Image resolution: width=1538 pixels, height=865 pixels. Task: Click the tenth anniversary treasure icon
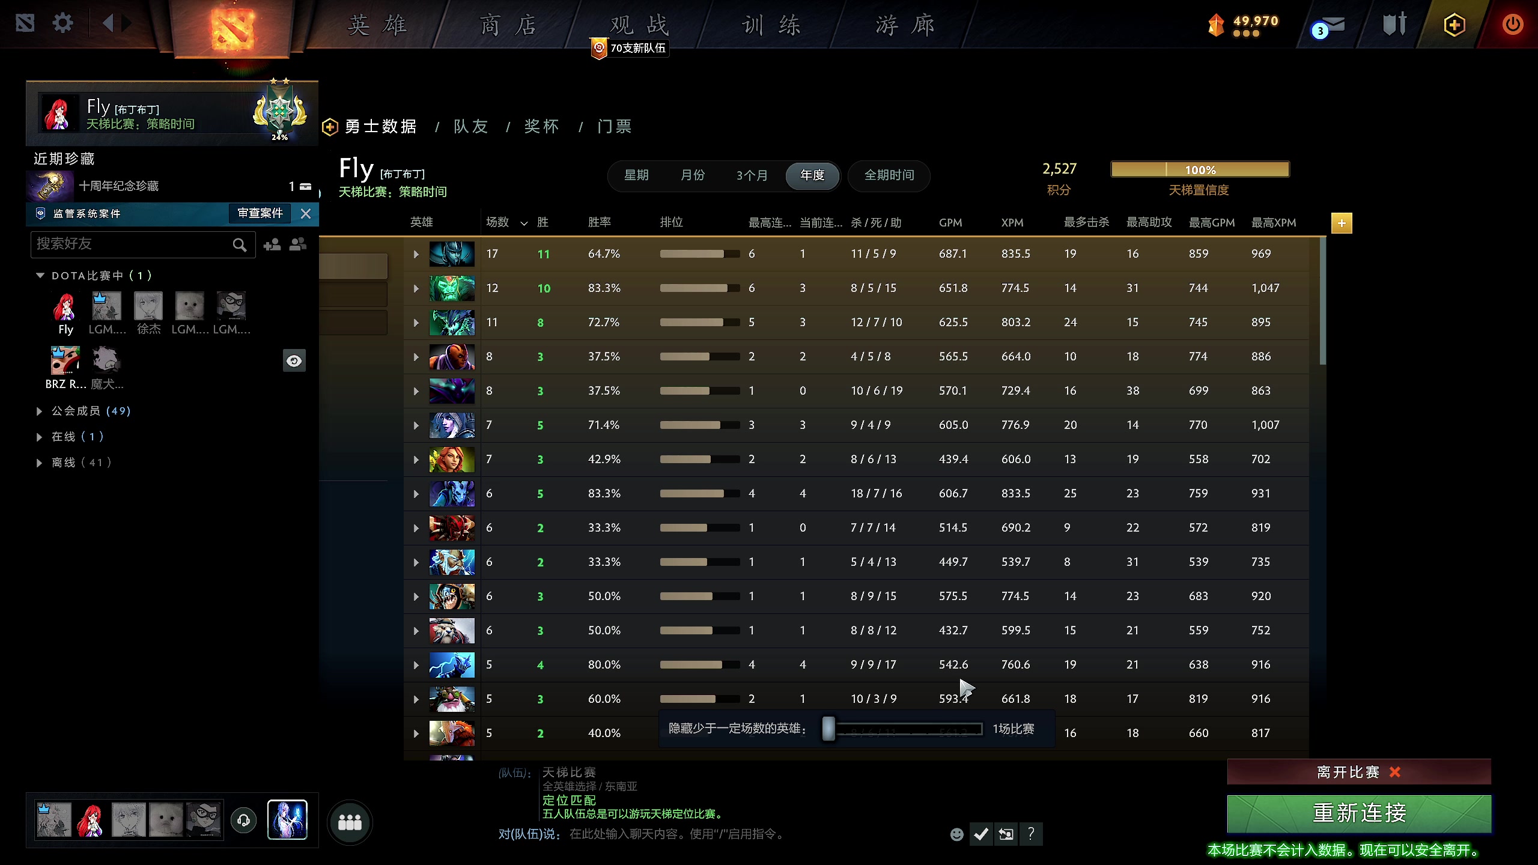tap(50, 186)
